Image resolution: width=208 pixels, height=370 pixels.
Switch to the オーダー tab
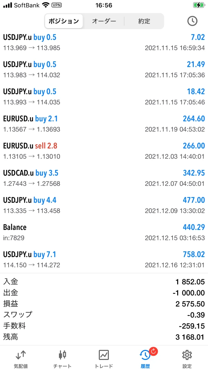click(x=104, y=21)
